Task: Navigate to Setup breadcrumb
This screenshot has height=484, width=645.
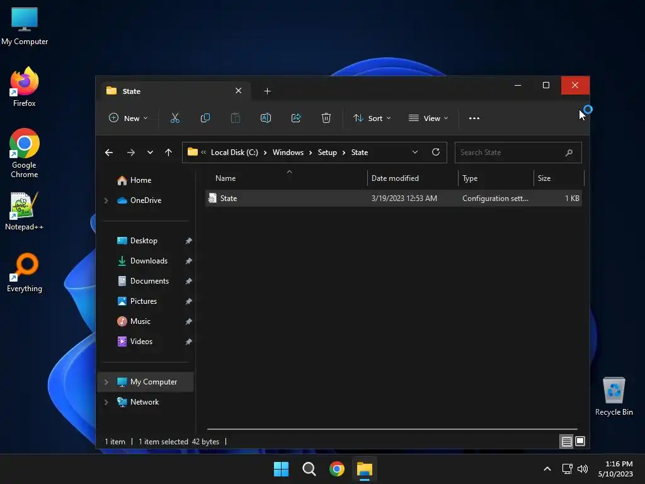Action: (327, 153)
